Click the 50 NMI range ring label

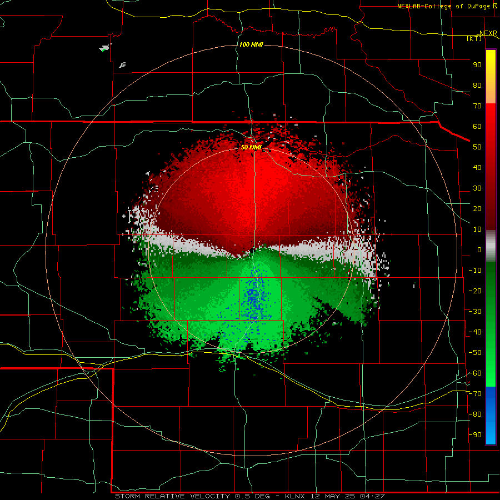coord(251,147)
